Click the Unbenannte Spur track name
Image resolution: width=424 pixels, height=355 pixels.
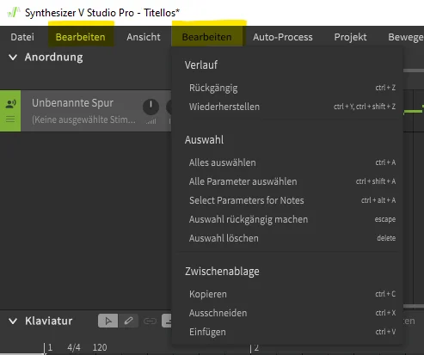[72, 103]
